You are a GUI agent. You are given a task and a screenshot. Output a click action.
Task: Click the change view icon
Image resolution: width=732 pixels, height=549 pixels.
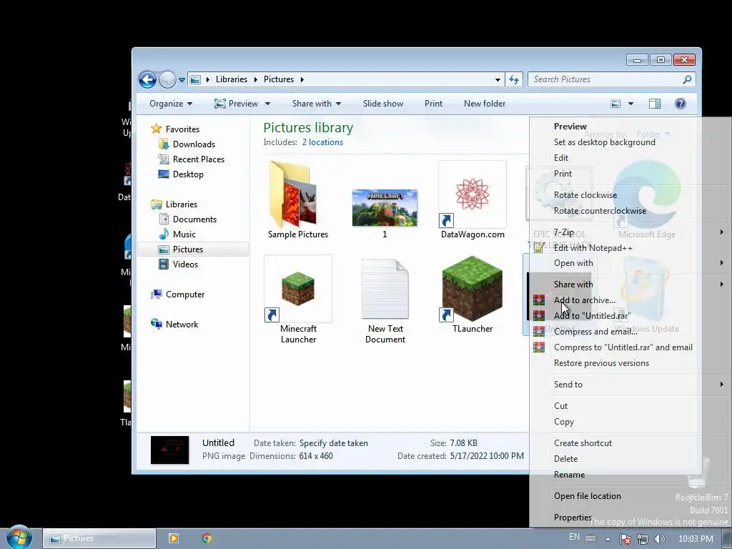[615, 104]
